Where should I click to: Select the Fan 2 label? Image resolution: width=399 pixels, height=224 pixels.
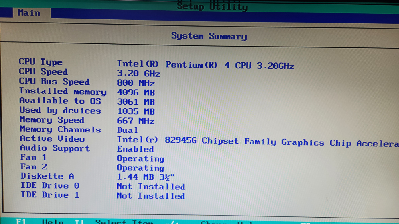34,167
